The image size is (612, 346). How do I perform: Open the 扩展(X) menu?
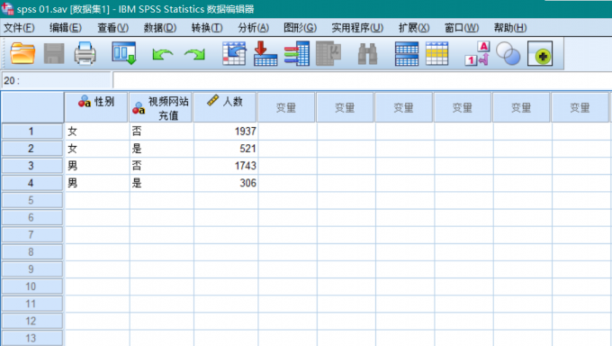tap(414, 28)
